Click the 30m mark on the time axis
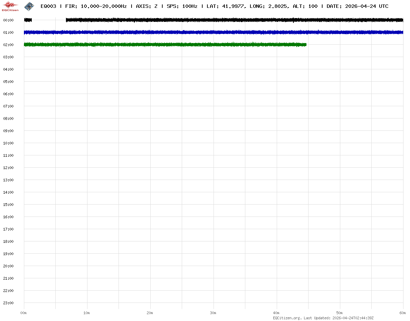 tap(213, 313)
